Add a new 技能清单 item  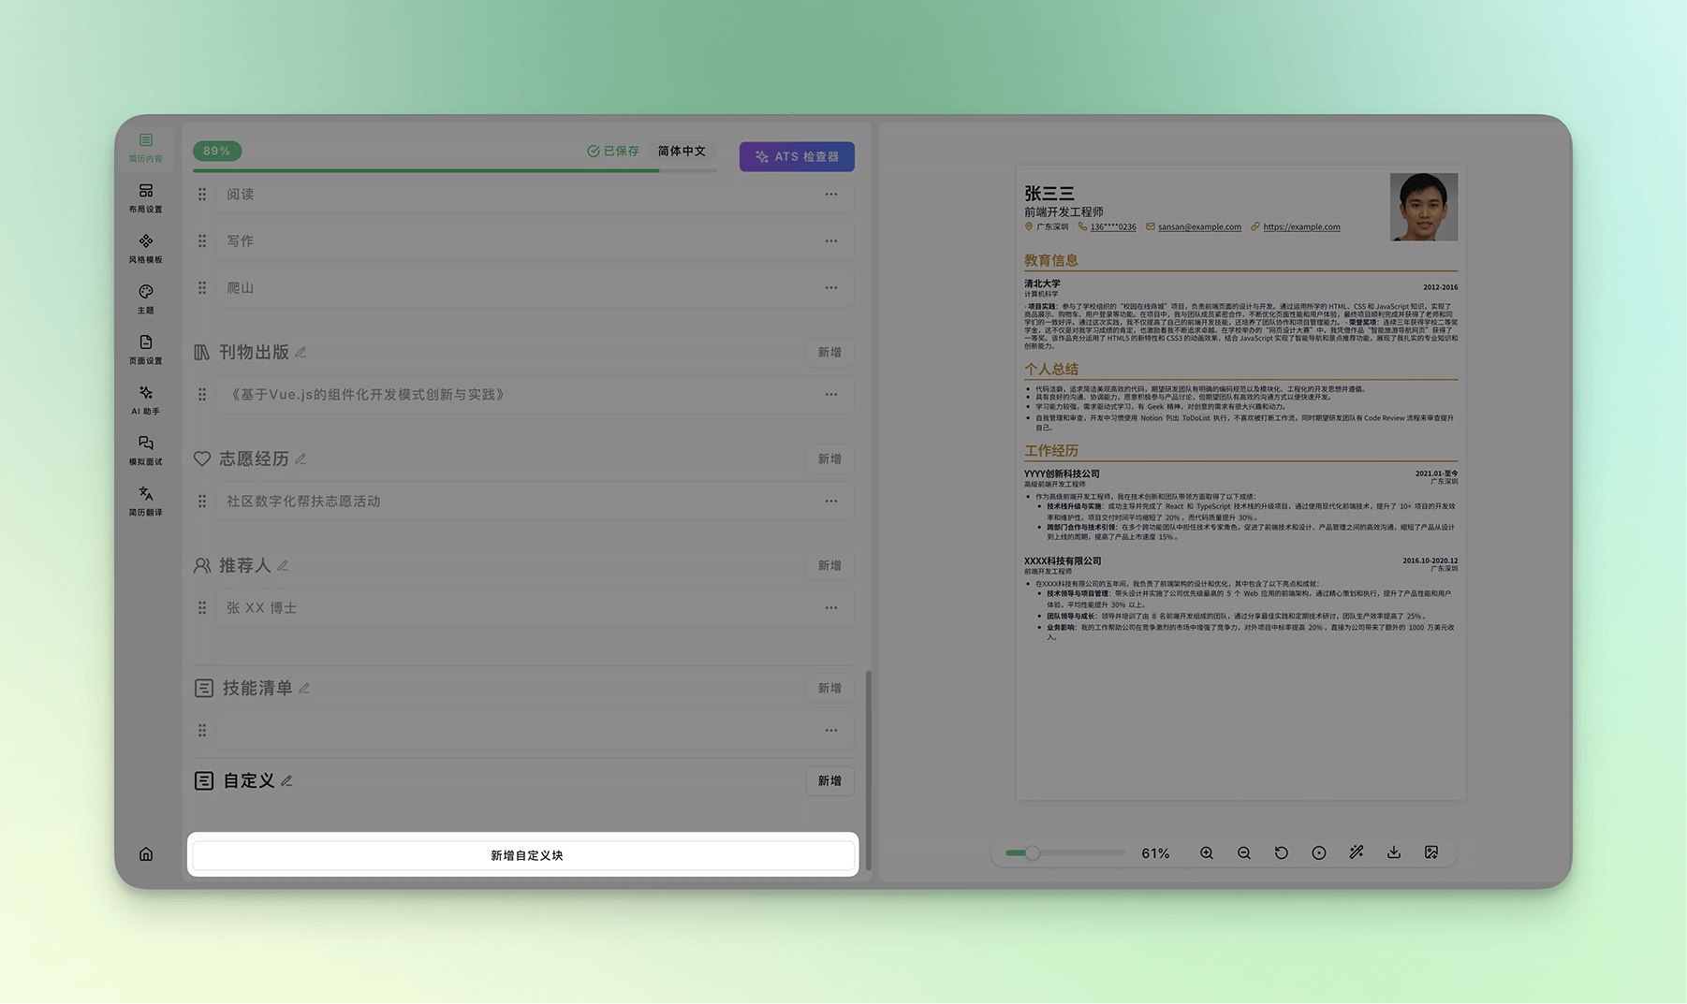click(829, 688)
